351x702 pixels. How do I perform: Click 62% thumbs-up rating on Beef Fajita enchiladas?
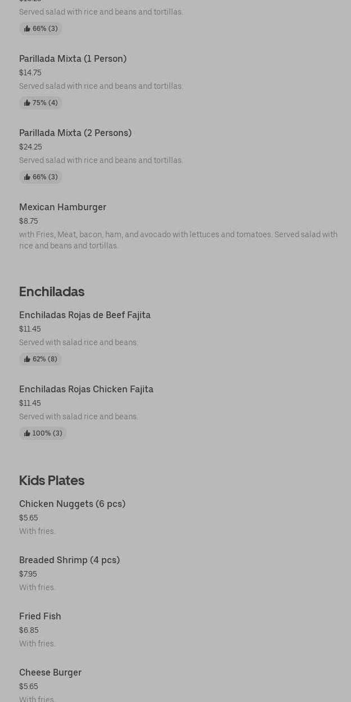coord(40,359)
